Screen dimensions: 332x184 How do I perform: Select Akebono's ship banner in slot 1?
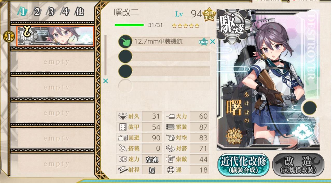pos(55,36)
